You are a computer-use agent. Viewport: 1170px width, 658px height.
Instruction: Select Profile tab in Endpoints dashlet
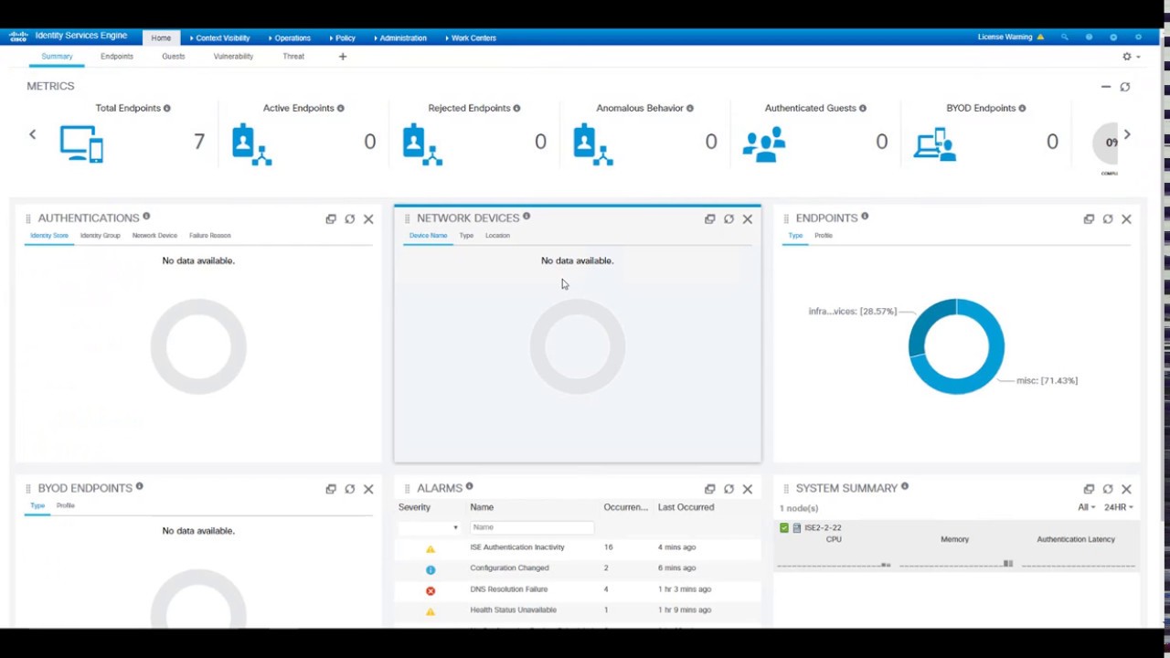click(x=824, y=236)
